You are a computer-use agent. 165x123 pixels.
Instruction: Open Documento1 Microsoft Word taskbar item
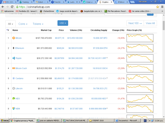click(128, 121)
